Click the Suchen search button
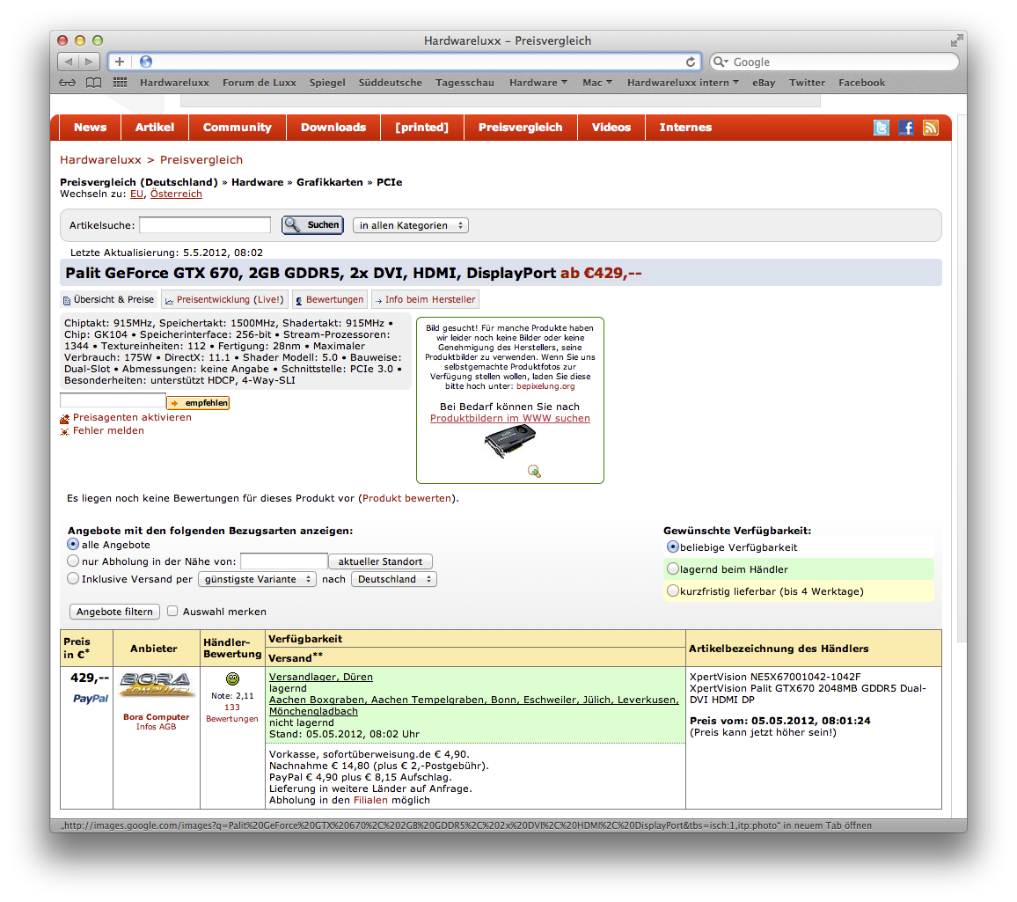Screen dimensions: 1017x902 312,225
